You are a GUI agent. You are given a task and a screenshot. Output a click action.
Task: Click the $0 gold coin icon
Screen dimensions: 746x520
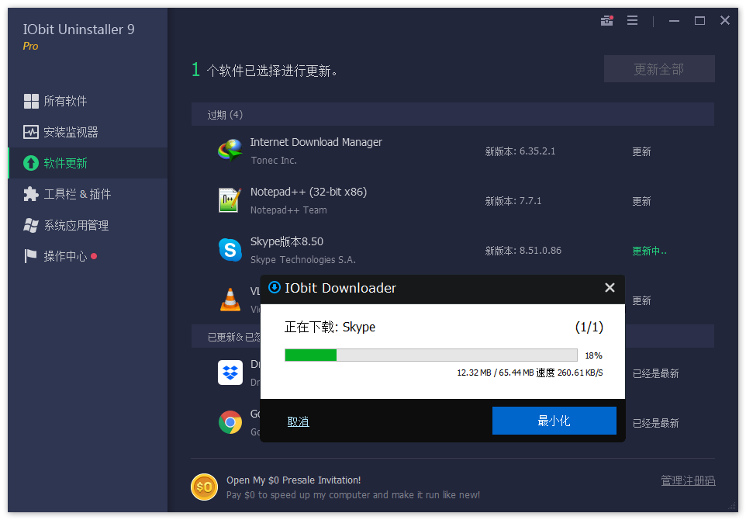coord(204,487)
